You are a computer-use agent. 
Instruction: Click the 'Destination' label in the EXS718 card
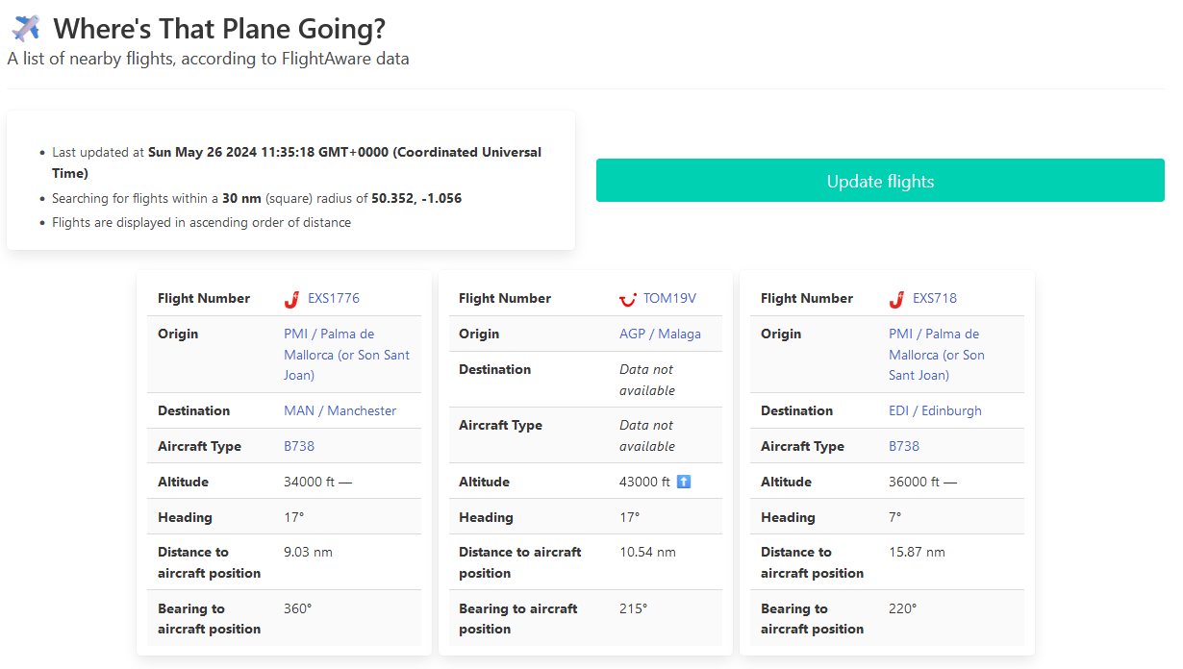797,410
